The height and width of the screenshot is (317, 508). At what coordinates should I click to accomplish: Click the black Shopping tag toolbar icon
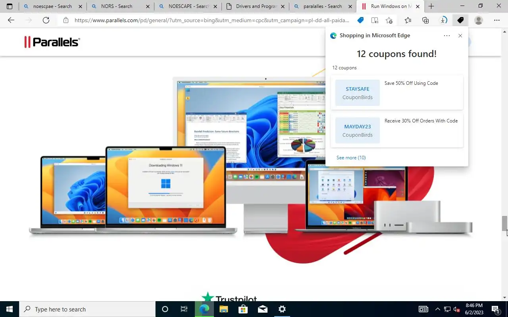coord(460,20)
